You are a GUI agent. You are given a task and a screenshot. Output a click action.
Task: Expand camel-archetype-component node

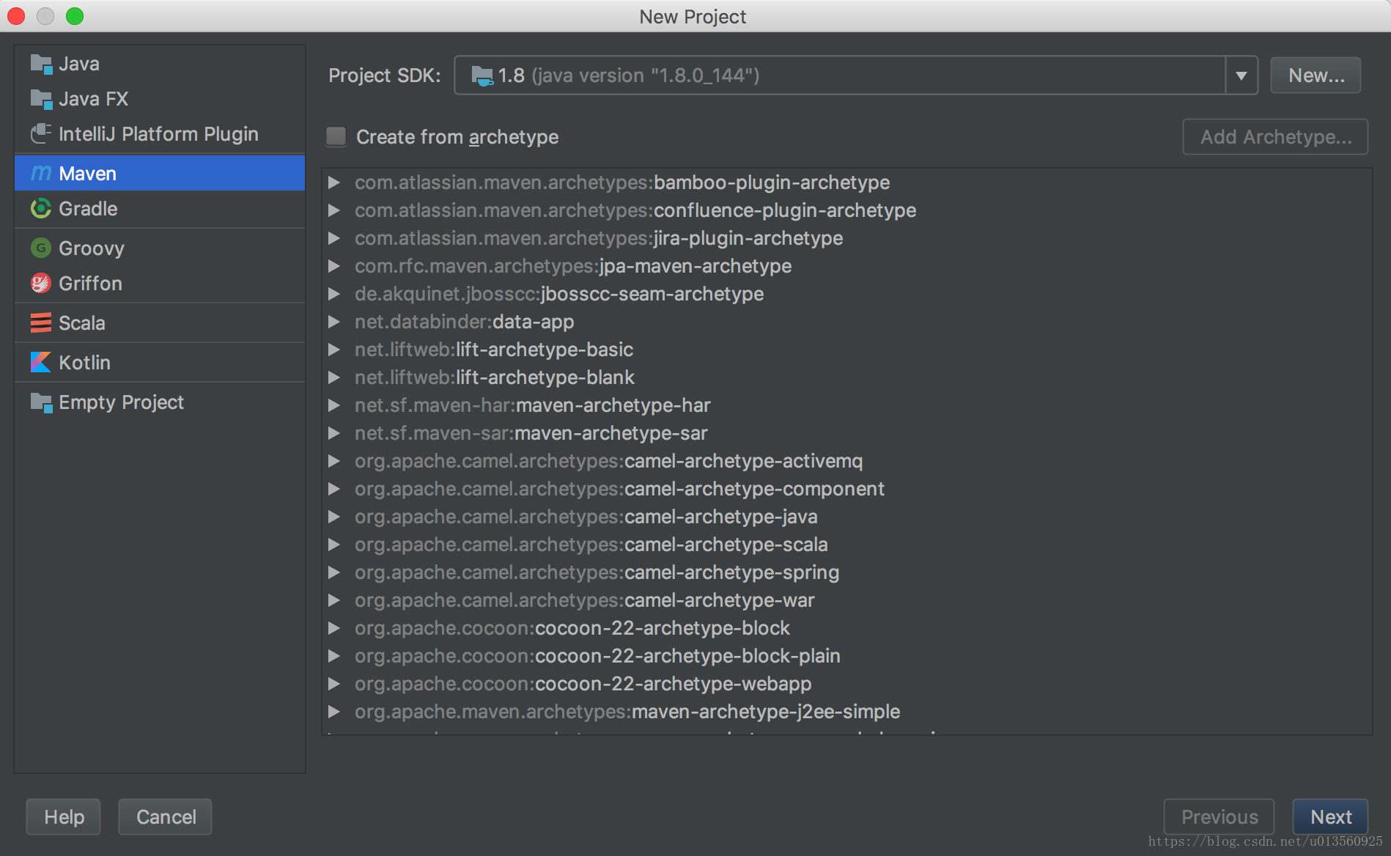coord(334,489)
